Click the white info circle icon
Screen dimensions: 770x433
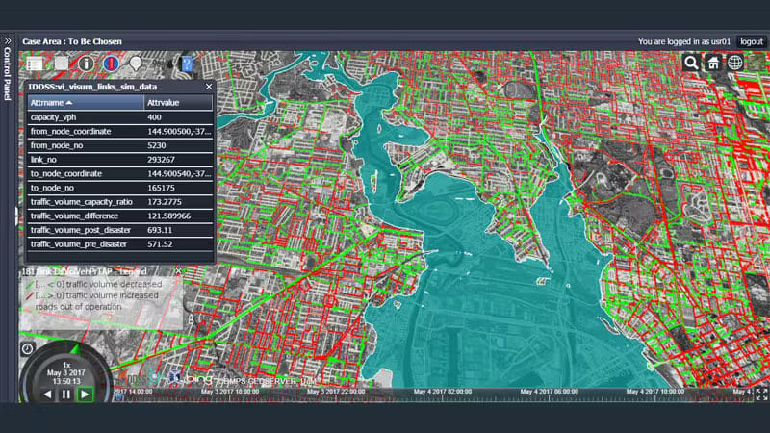click(86, 64)
